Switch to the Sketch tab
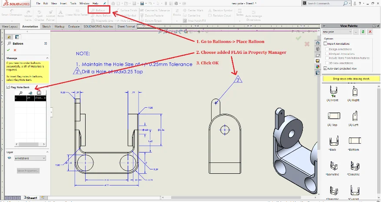The height and width of the screenshot is (202, 381). pos(46,26)
